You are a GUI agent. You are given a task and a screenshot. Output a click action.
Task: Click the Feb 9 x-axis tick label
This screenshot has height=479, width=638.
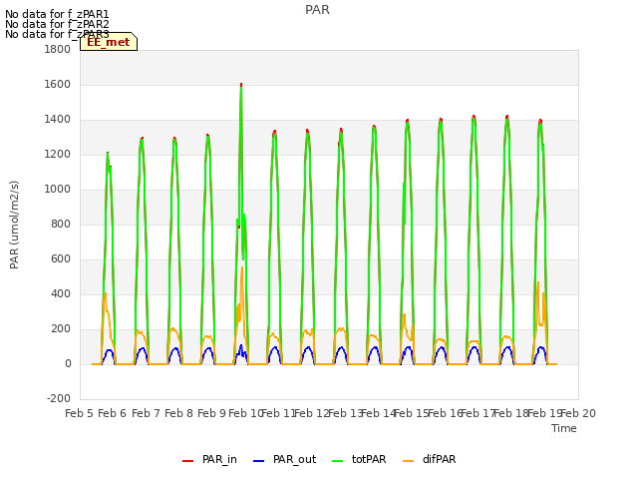(212, 414)
